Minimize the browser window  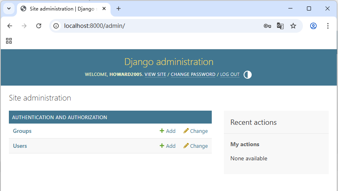pyautogui.click(x=290, y=8)
